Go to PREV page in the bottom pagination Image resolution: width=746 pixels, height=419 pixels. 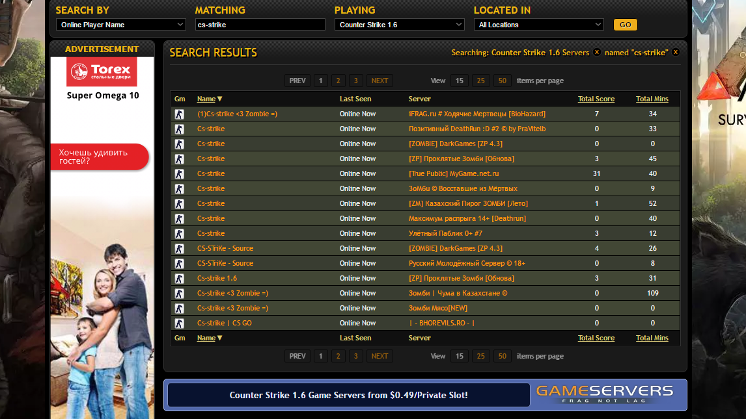point(297,356)
